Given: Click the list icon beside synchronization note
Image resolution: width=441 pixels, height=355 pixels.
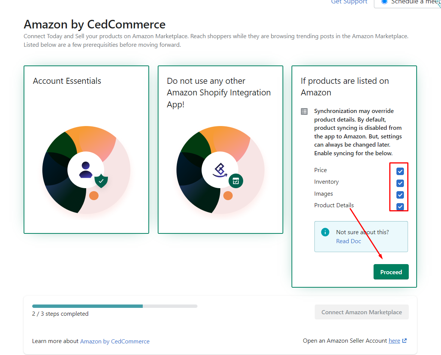Looking at the screenshot, I should coord(304,111).
